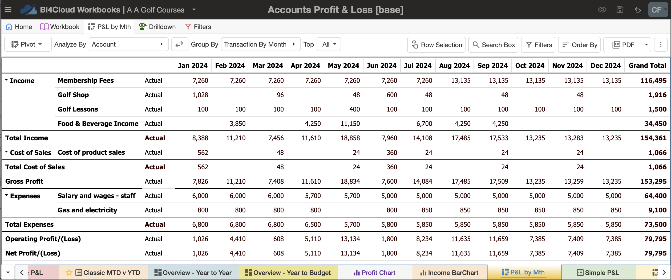The width and height of the screenshot is (671, 280).
Task: Click the Total Expenses row label
Action: (x=29, y=225)
